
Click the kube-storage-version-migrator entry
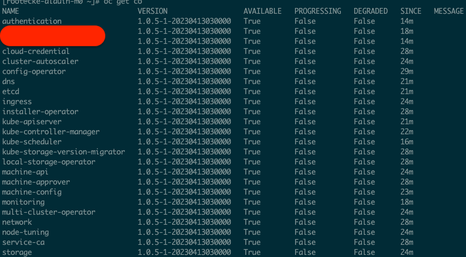click(x=64, y=152)
